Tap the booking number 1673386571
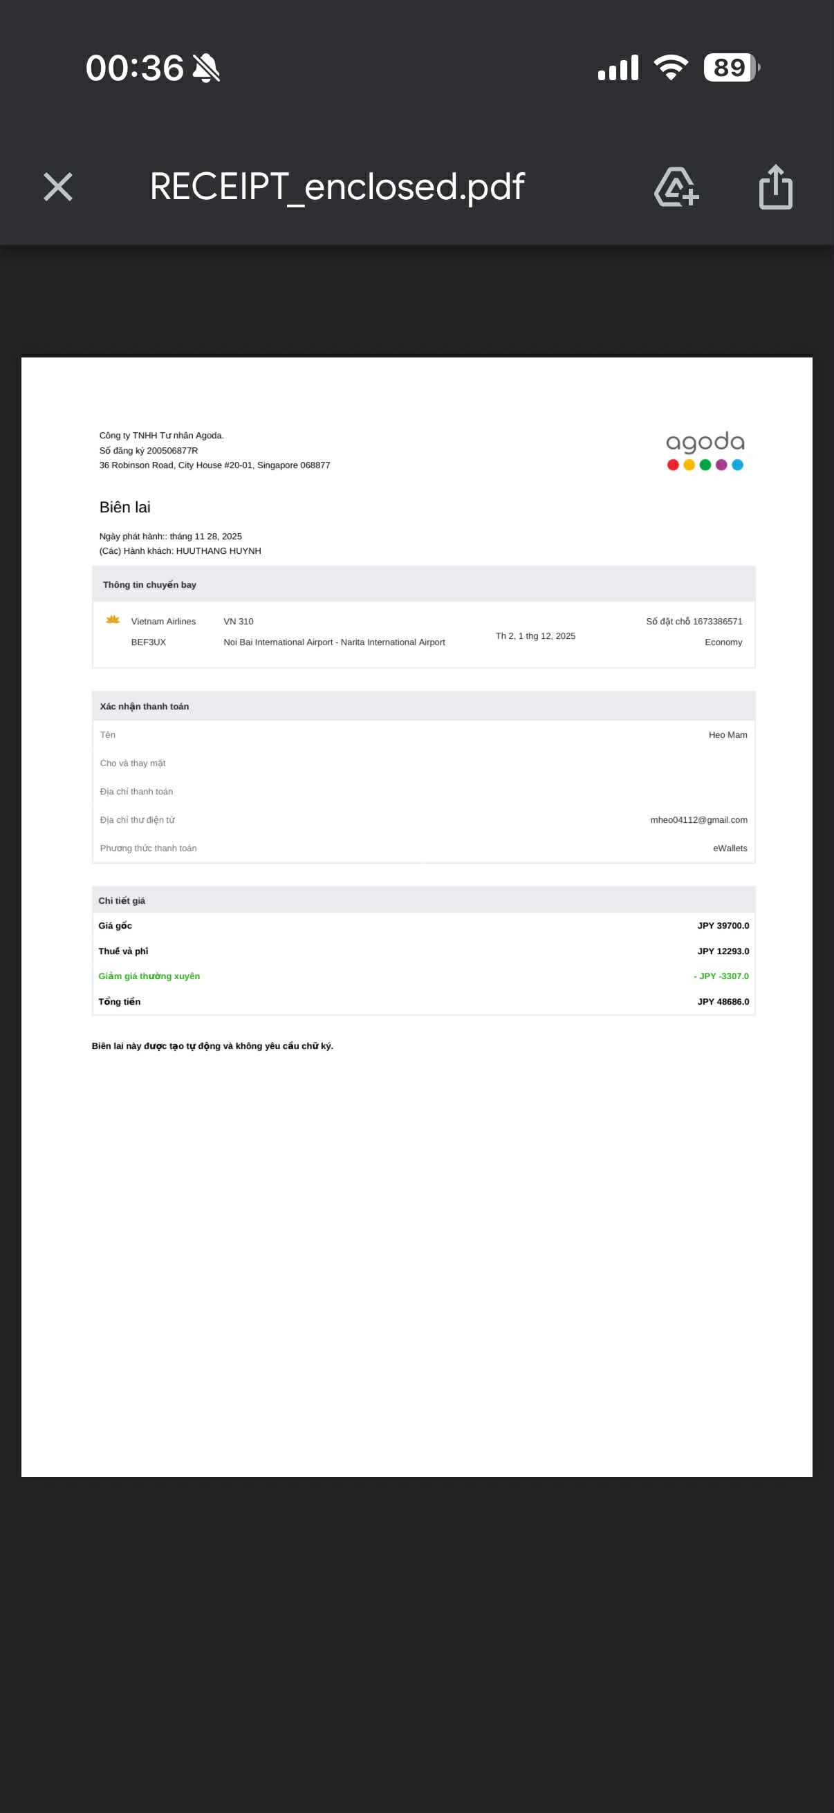 coord(716,622)
